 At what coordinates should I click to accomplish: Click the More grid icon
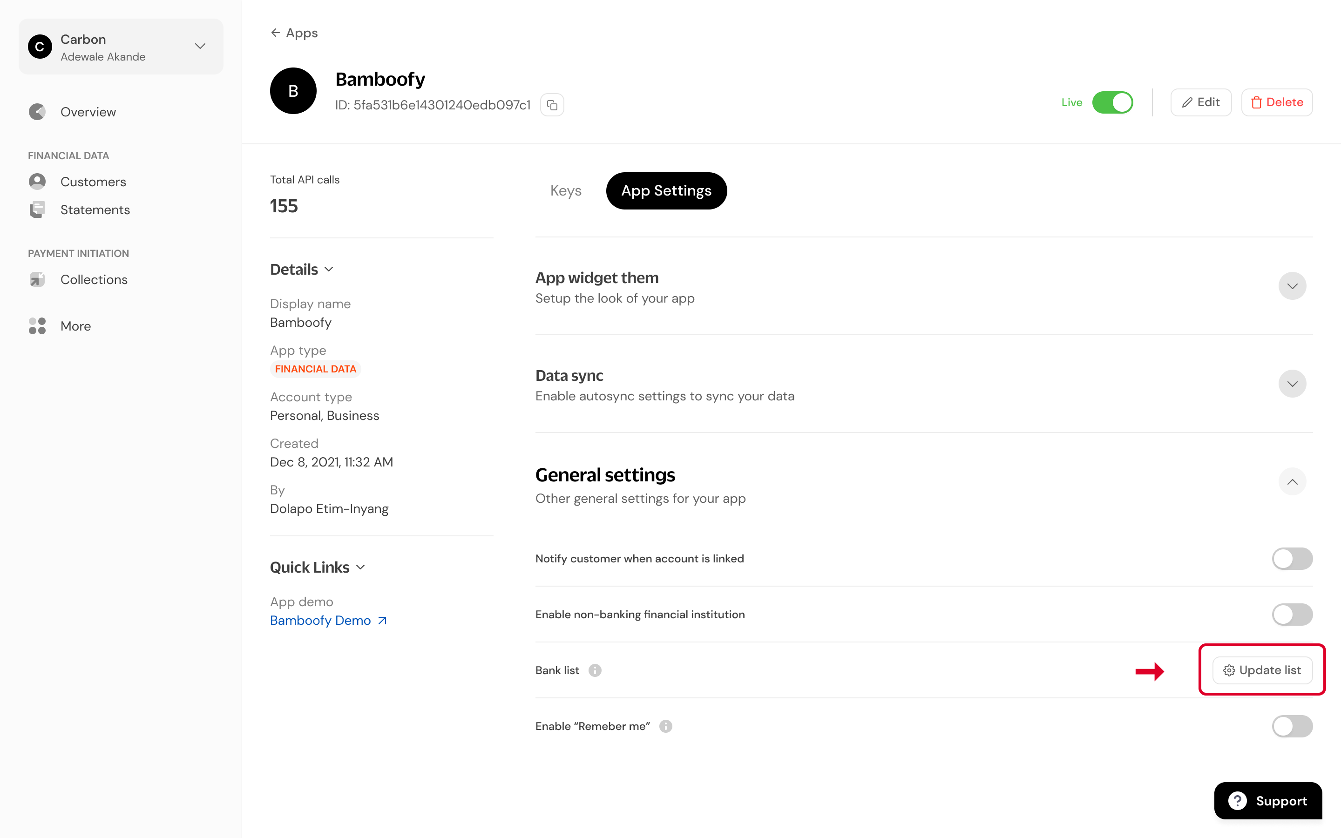click(37, 326)
